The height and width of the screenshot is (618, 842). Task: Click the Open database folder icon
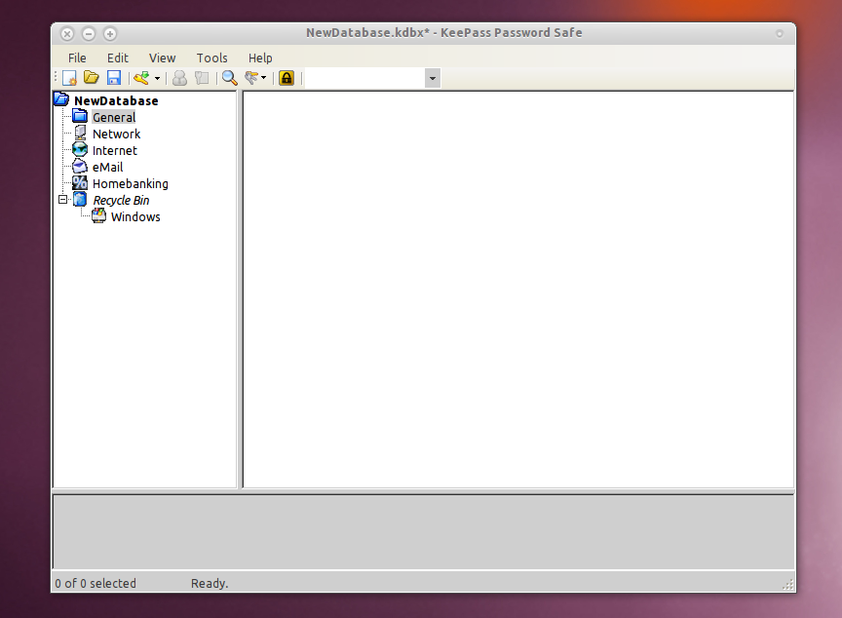[92, 78]
